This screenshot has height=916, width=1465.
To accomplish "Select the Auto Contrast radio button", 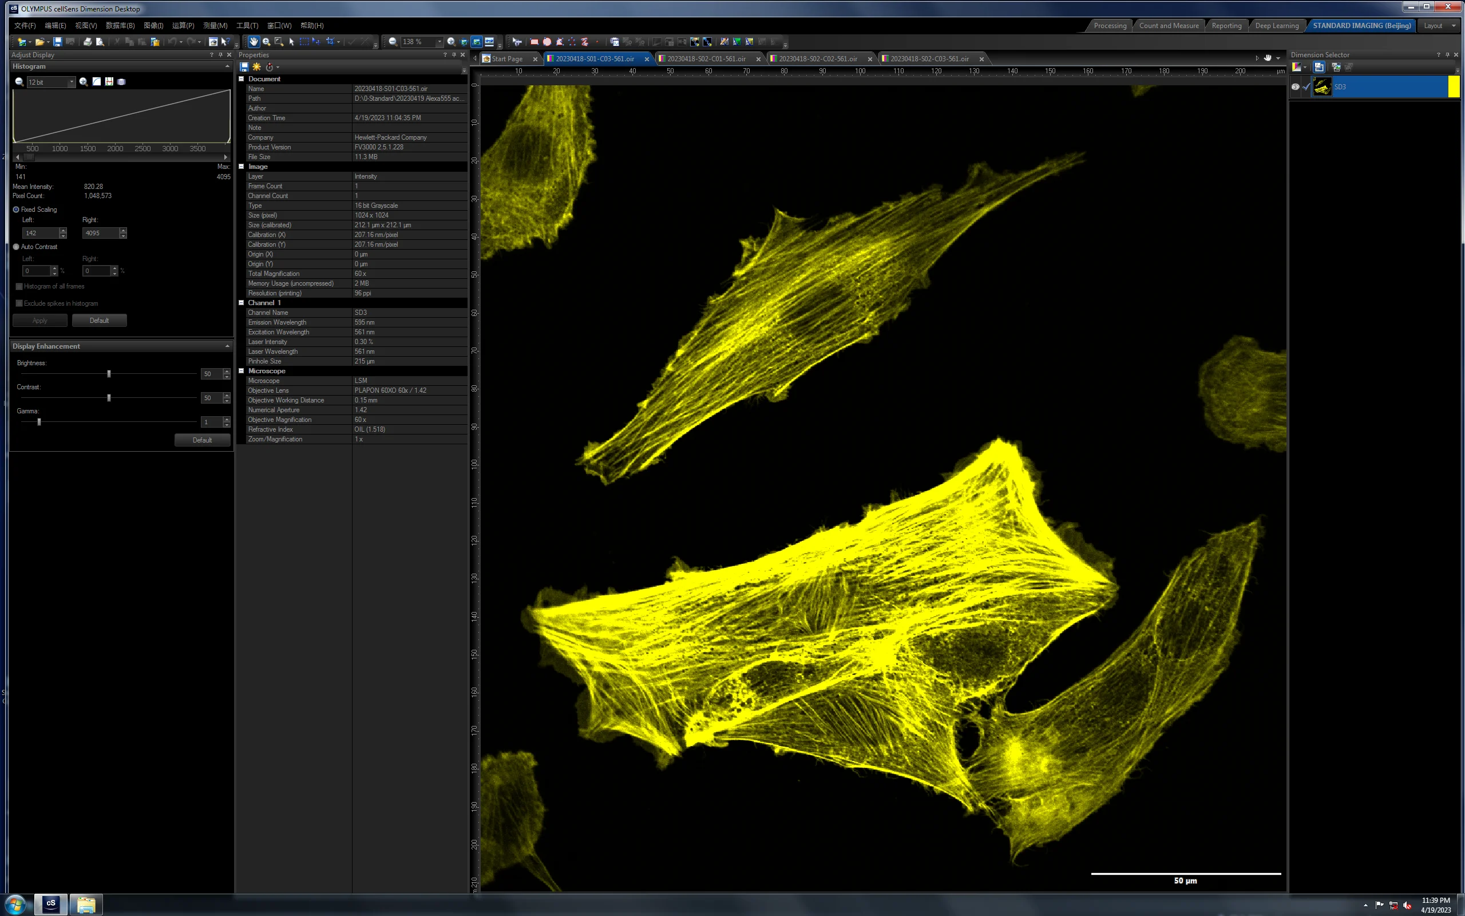I will pyautogui.click(x=17, y=247).
